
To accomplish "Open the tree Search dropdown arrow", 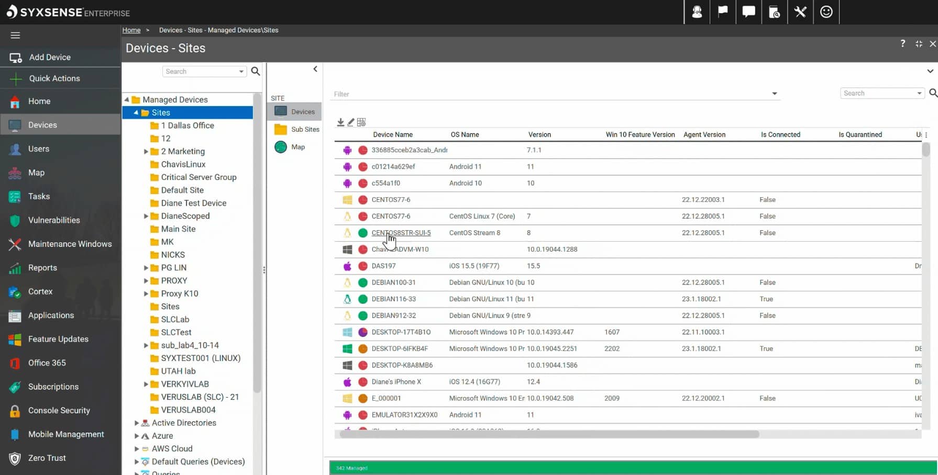I will pyautogui.click(x=241, y=72).
